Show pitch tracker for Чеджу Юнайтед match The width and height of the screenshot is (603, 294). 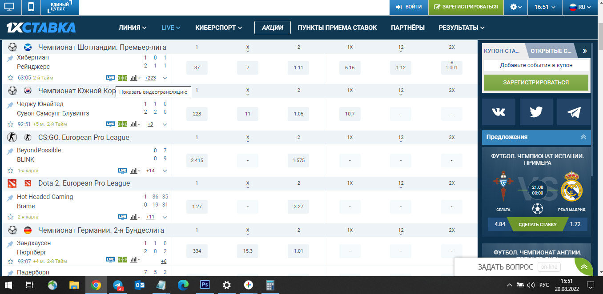click(122, 124)
